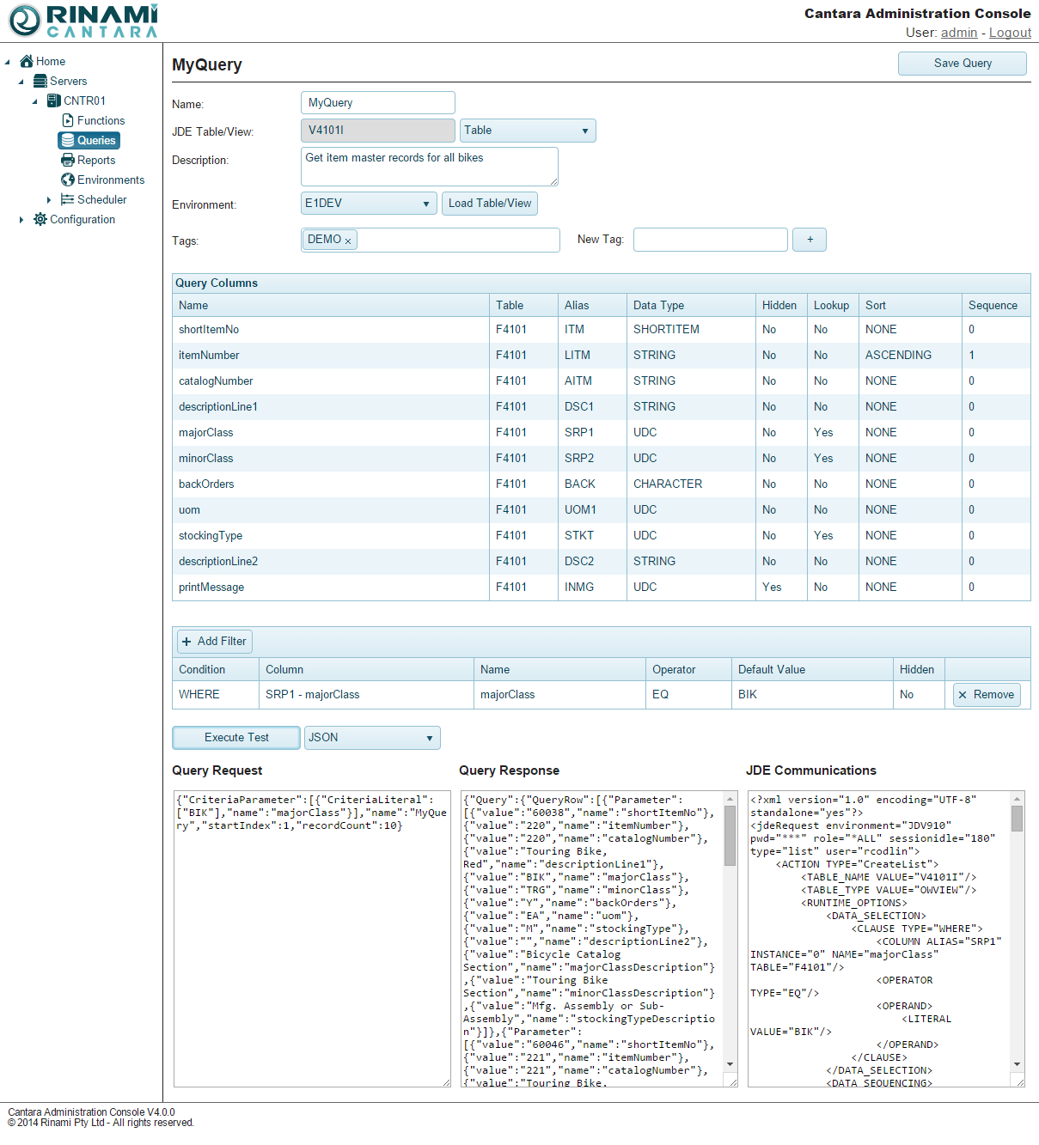The height and width of the screenshot is (1145, 1039).
Task: Click the Home icon in sidebar
Action: 27,61
